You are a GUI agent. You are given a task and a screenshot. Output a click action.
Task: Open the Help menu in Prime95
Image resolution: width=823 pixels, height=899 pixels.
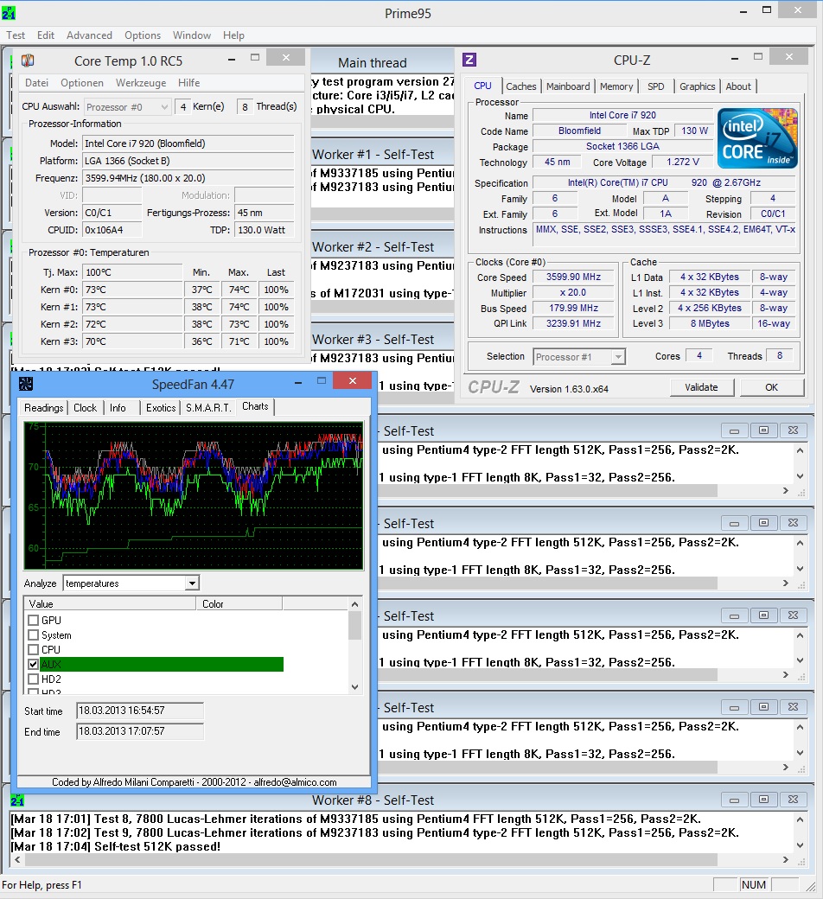[x=234, y=35]
